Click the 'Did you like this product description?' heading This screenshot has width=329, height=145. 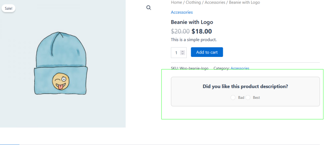(x=245, y=86)
